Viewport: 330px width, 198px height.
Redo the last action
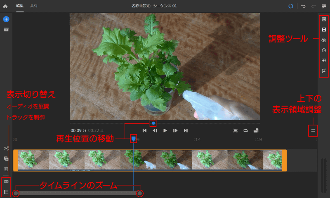click(x=313, y=6)
